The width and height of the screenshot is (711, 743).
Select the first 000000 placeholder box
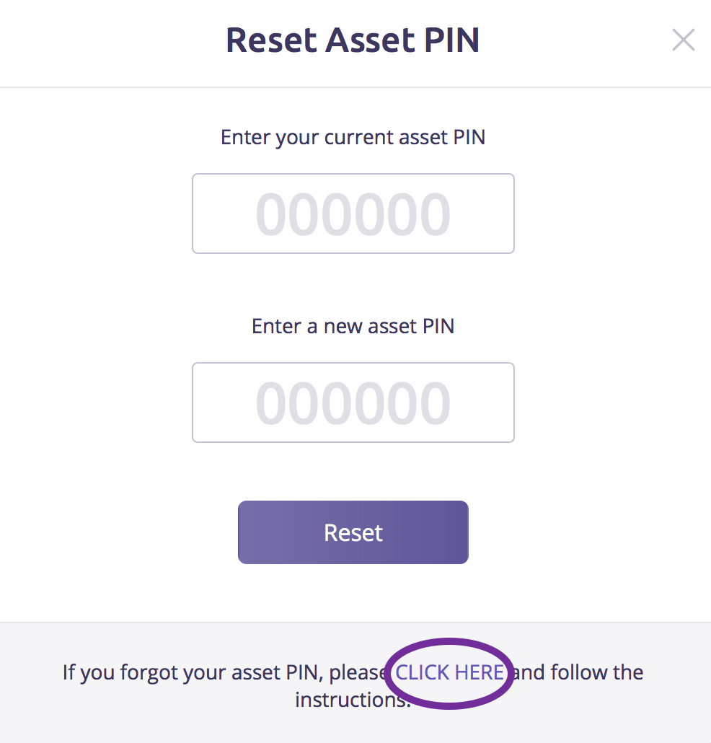pyautogui.click(x=353, y=214)
